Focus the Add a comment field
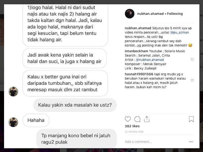The image size is (203, 152). tap(155, 142)
